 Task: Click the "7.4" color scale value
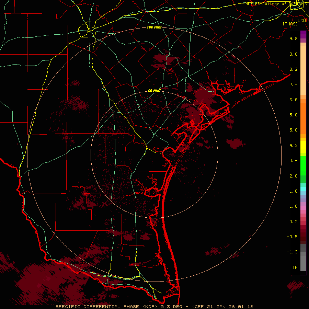[294, 84]
